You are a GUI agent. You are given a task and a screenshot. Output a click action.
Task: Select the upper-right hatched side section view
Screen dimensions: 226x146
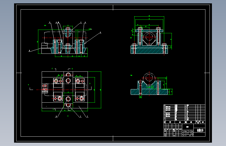(x=149, y=41)
